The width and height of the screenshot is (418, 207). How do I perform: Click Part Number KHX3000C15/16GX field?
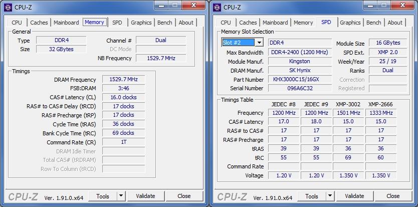pyautogui.click(x=300, y=80)
